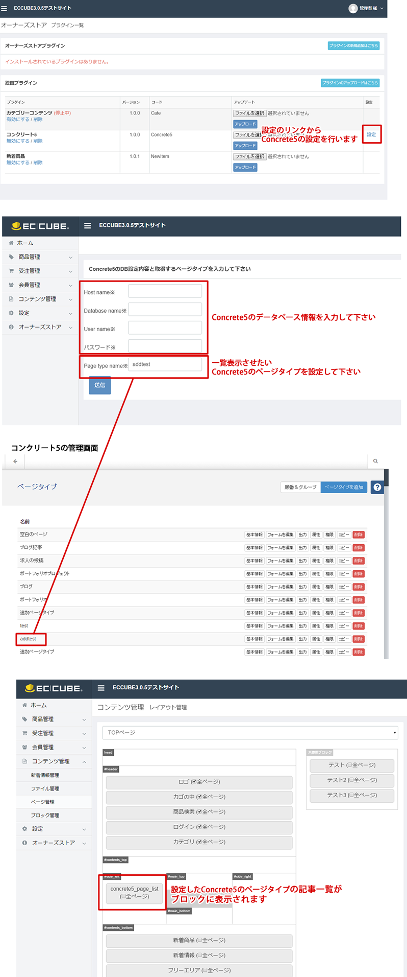The height and width of the screenshot is (977, 407).
Task: Toggle 全ページ checkbox on 商品検索 block
Action: (x=199, y=812)
